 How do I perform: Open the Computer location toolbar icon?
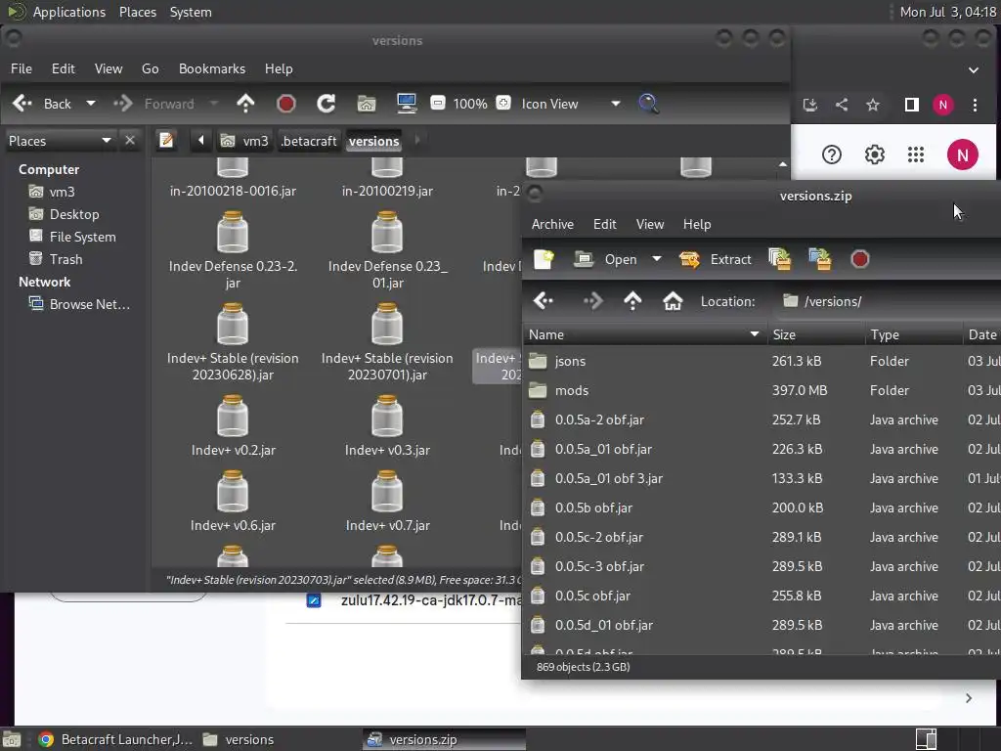pyautogui.click(x=406, y=104)
